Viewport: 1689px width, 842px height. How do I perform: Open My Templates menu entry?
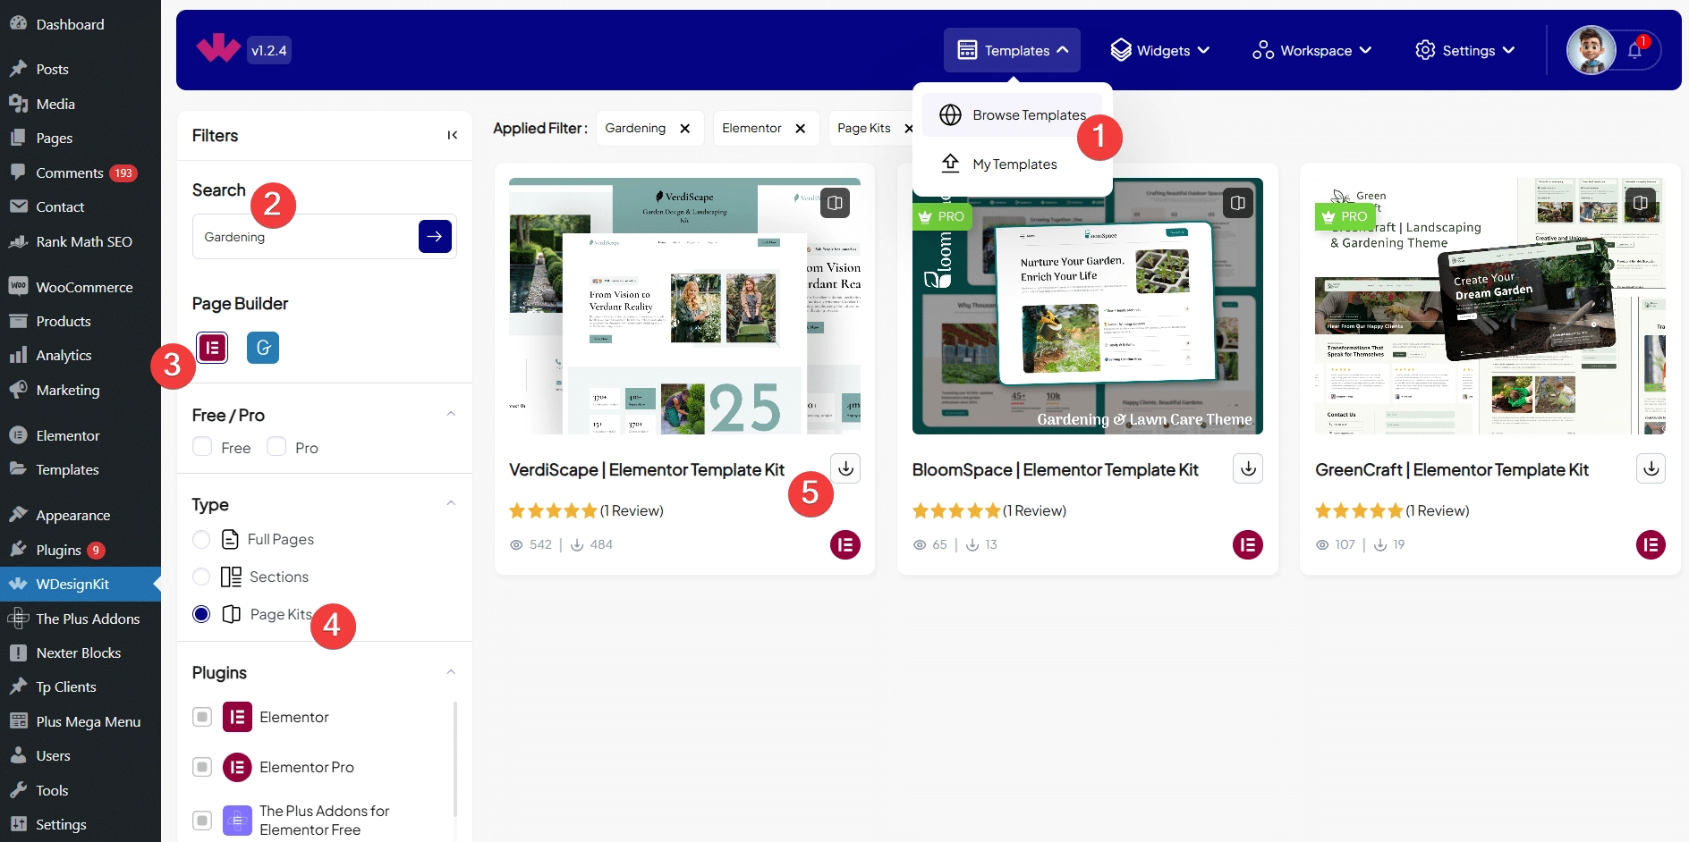(1013, 164)
